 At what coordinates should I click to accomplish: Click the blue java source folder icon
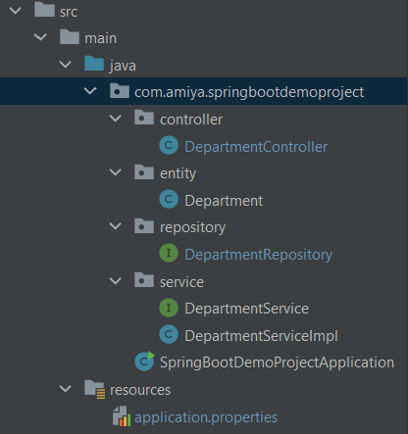click(94, 64)
